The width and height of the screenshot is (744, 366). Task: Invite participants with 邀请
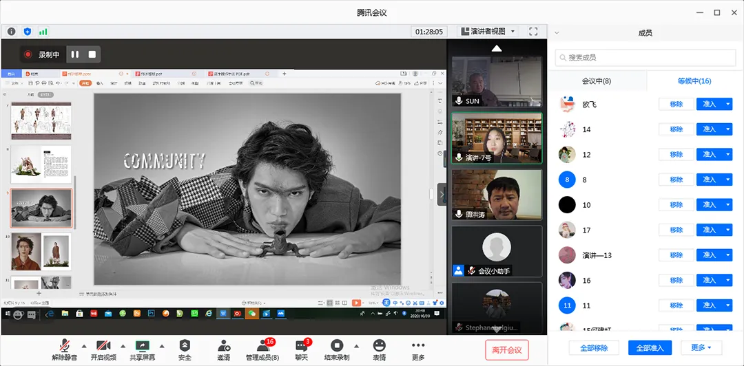pos(223,350)
